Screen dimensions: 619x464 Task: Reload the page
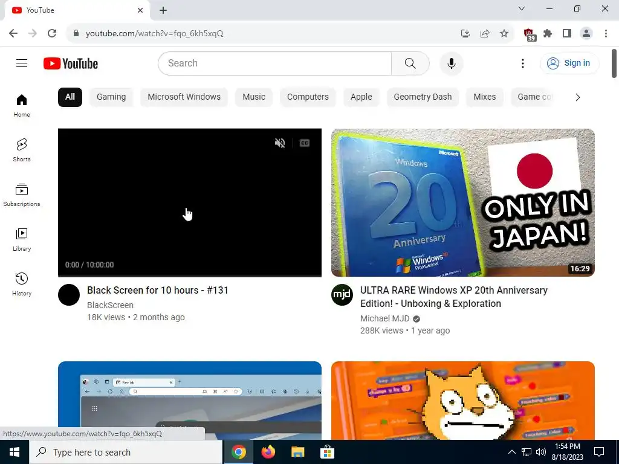52,34
